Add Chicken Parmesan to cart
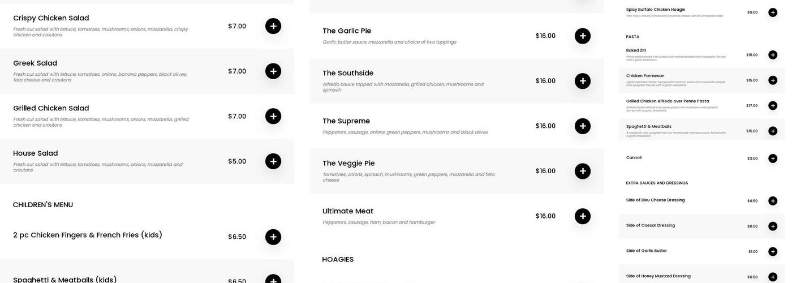The height and width of the screenshot is (283, 792). [x=773, y=80]
